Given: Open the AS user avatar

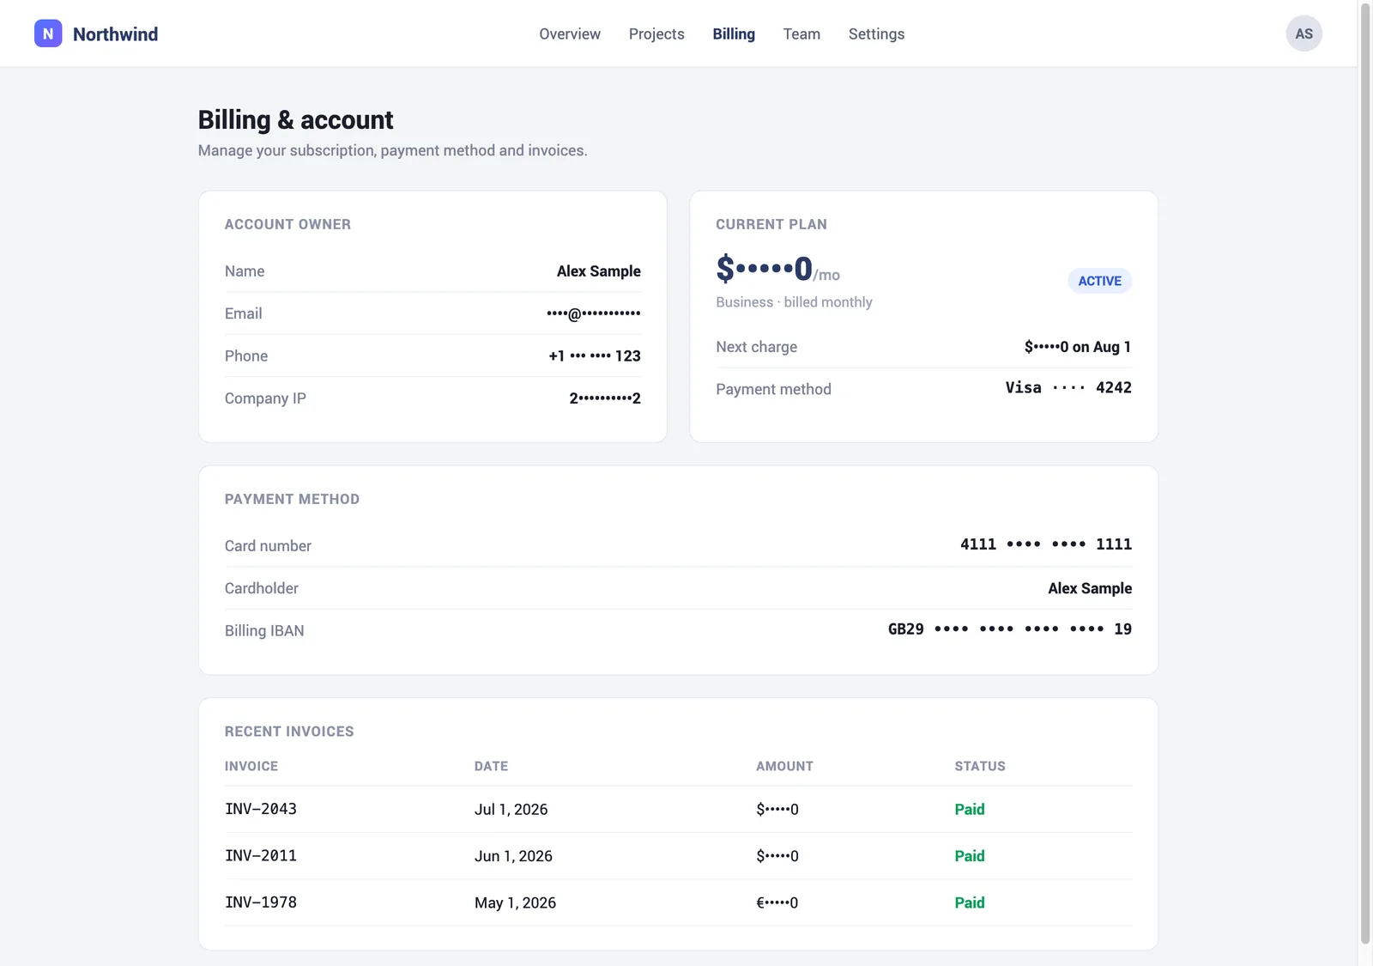Looking at the screenshot, I should 1303,33.
